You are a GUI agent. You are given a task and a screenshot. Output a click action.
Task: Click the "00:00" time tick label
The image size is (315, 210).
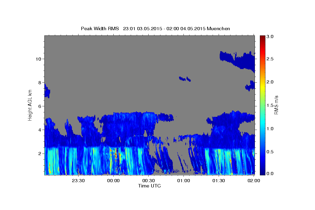114,181
